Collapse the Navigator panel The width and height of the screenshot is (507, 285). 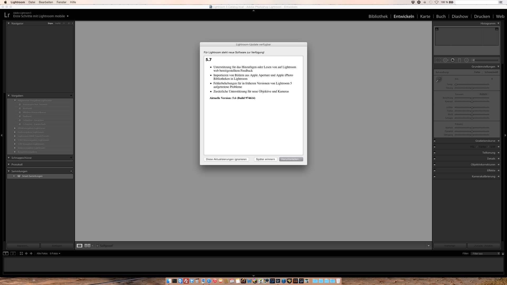pyautogui.click(x=9, y=23)
